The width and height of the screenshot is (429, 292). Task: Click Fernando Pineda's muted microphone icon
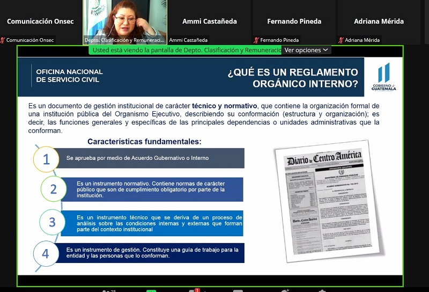(257, 40)
